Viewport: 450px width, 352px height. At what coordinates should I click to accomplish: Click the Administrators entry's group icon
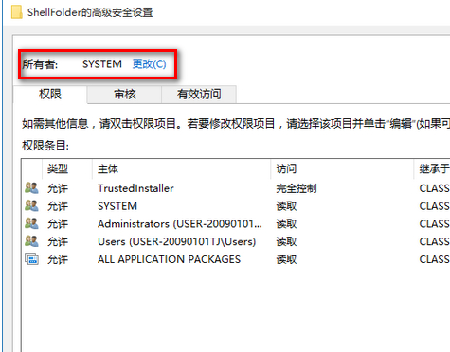click(31, 223)
